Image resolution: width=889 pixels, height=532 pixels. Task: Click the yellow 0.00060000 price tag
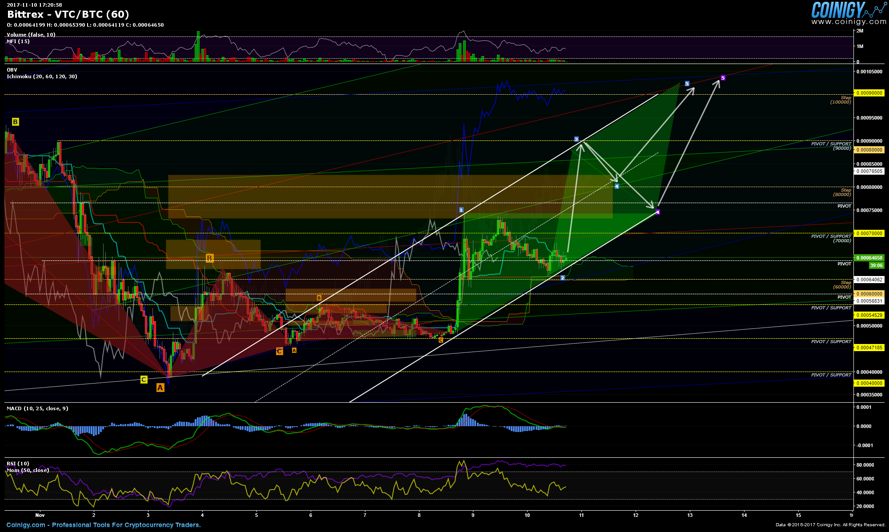869,294
